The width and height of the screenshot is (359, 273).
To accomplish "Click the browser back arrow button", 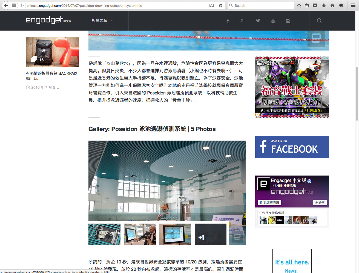I will pyautogui.click(x=6, y=5).
